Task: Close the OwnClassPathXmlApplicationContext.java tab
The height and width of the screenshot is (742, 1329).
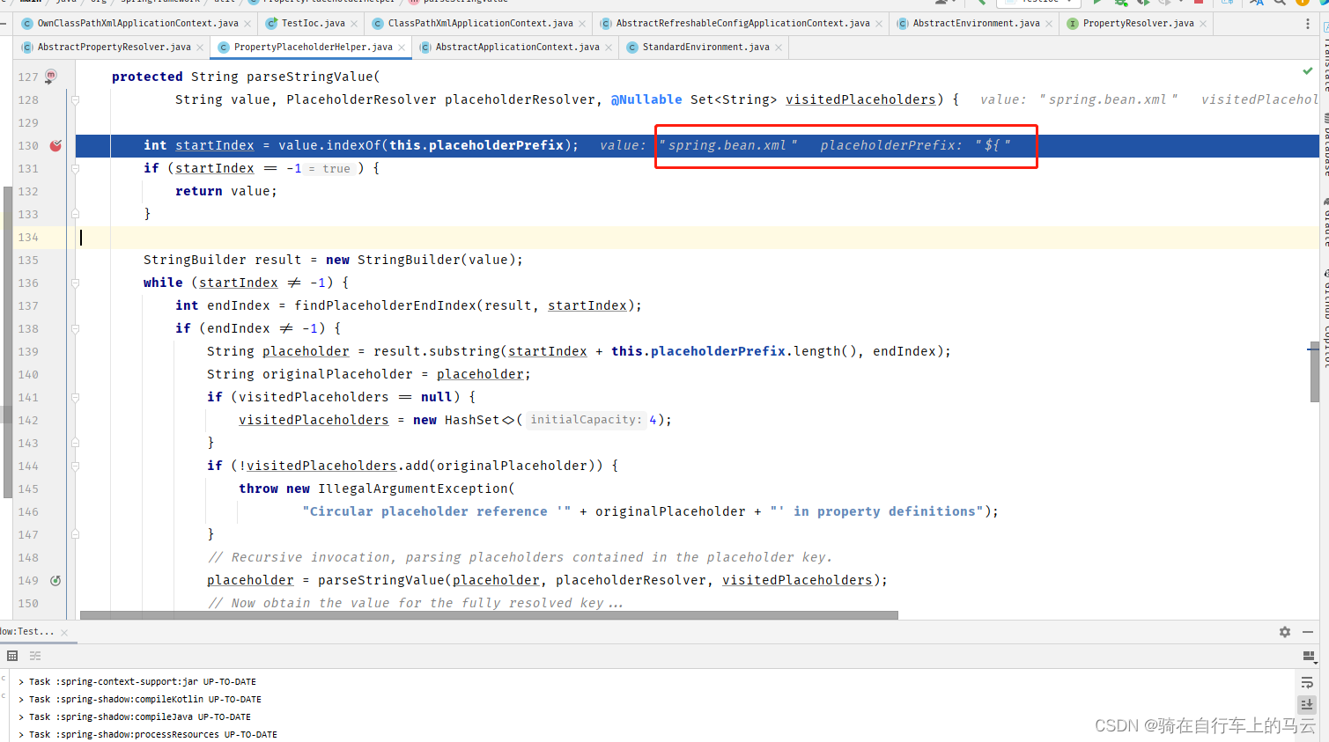Action: pos(247,24)
